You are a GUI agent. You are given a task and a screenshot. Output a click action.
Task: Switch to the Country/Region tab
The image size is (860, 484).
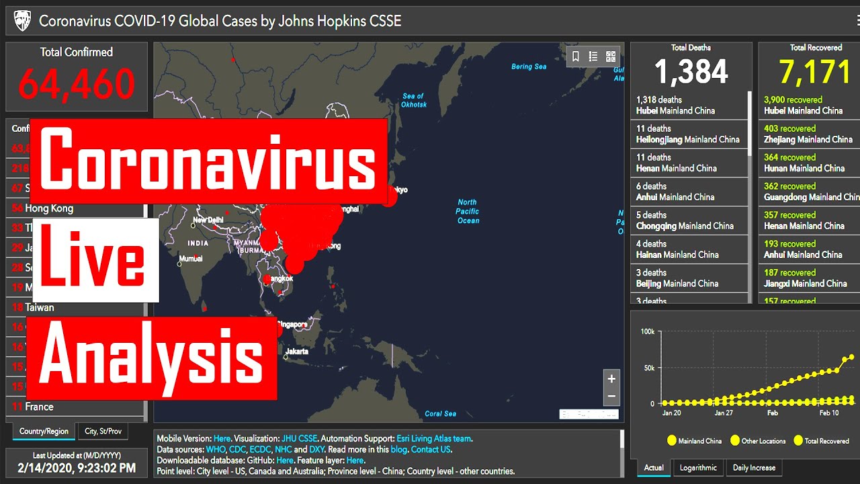pyautogui.click(x=44, y=431)
